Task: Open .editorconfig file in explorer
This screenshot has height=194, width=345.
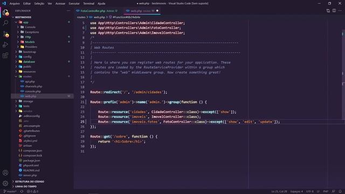Action: [31, 116]
